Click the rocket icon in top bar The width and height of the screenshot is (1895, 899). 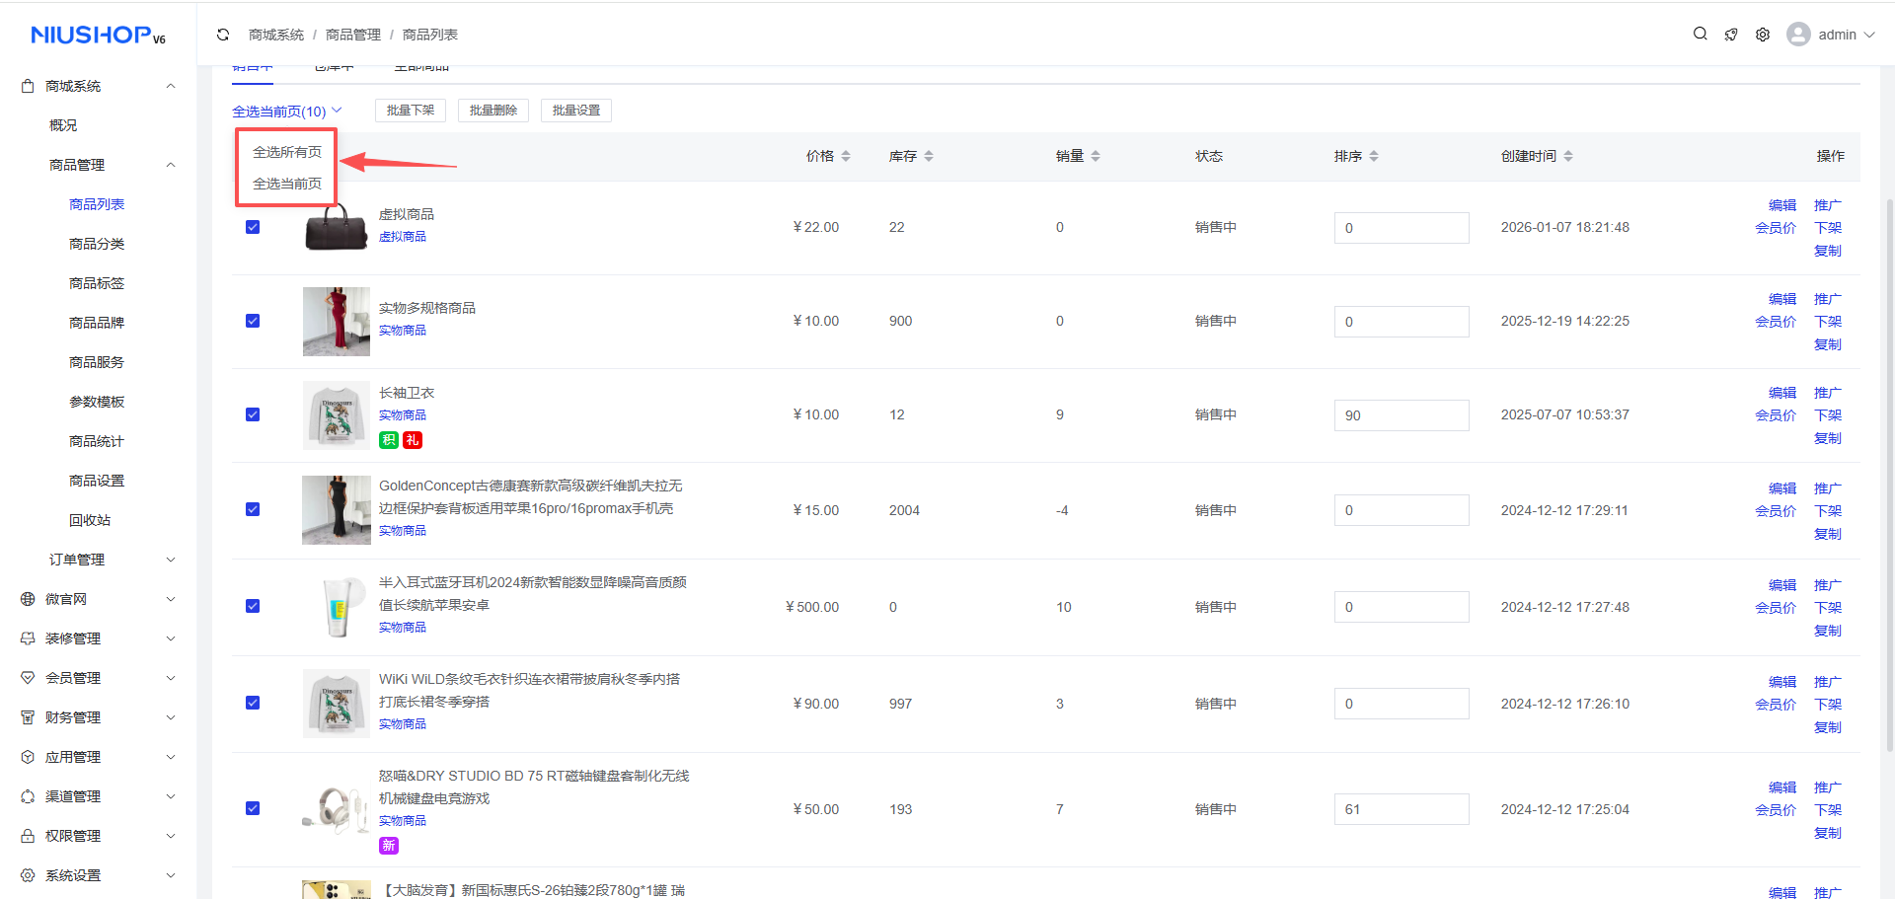click(1731, 35)
